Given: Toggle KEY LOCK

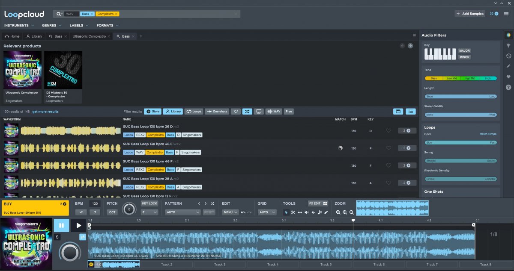Looking at the screenshot, I should tap(149, 203).
